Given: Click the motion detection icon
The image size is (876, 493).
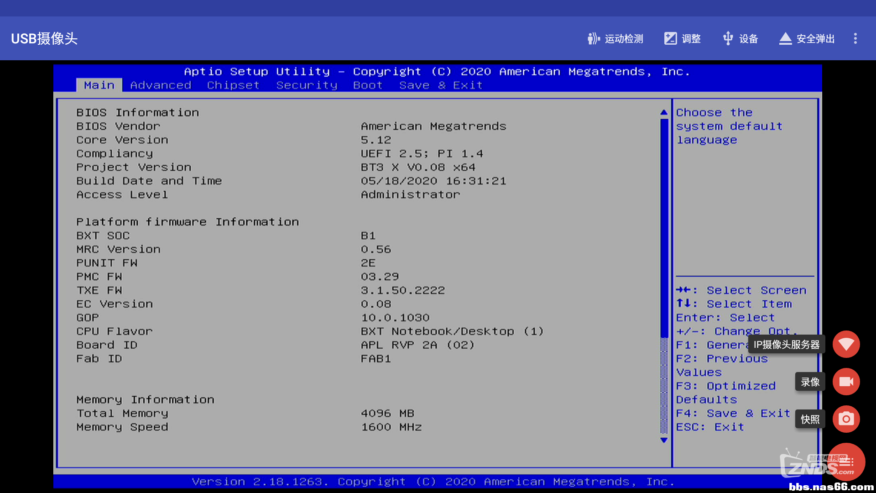Looking at the screenshot, I should coord(593,39).
